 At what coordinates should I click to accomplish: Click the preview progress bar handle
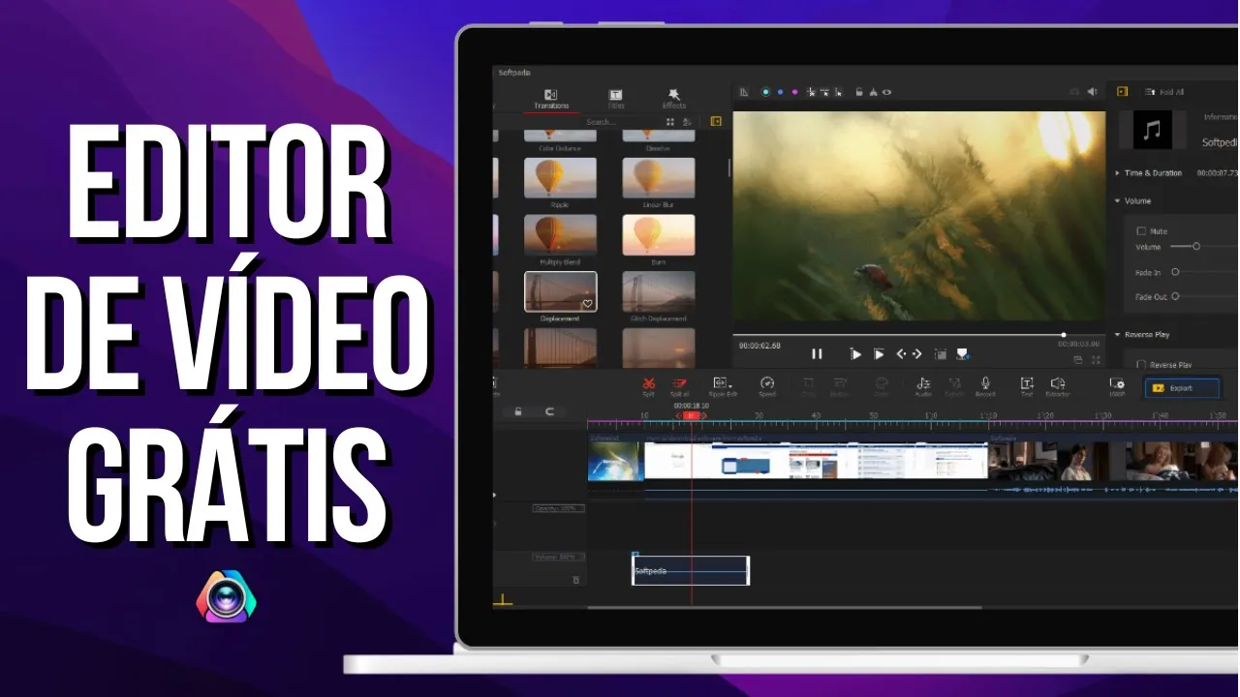point(1064,335)
